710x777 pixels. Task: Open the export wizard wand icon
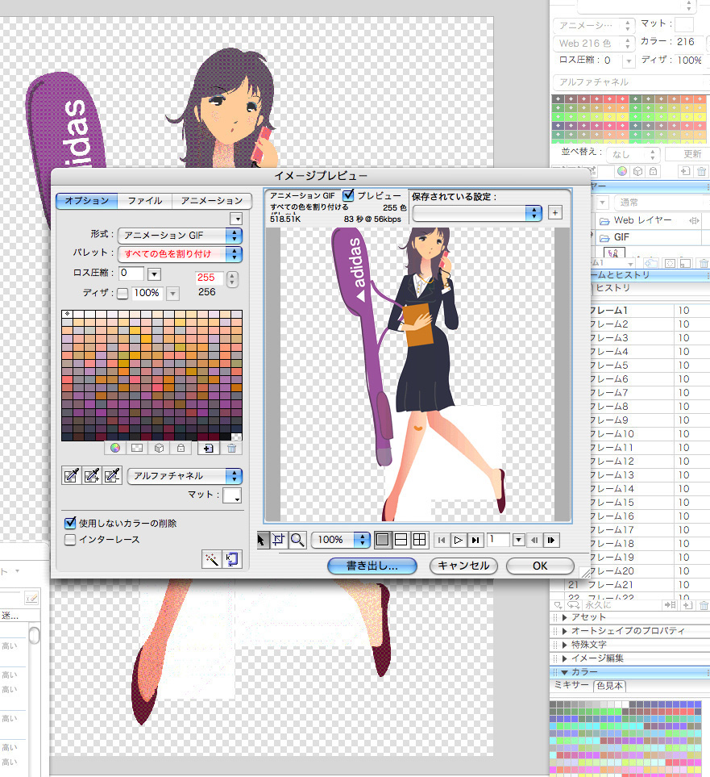pyautogui.click(x=211, y=559)
